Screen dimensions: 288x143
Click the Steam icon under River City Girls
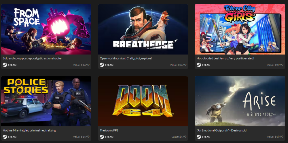point(199,65)
